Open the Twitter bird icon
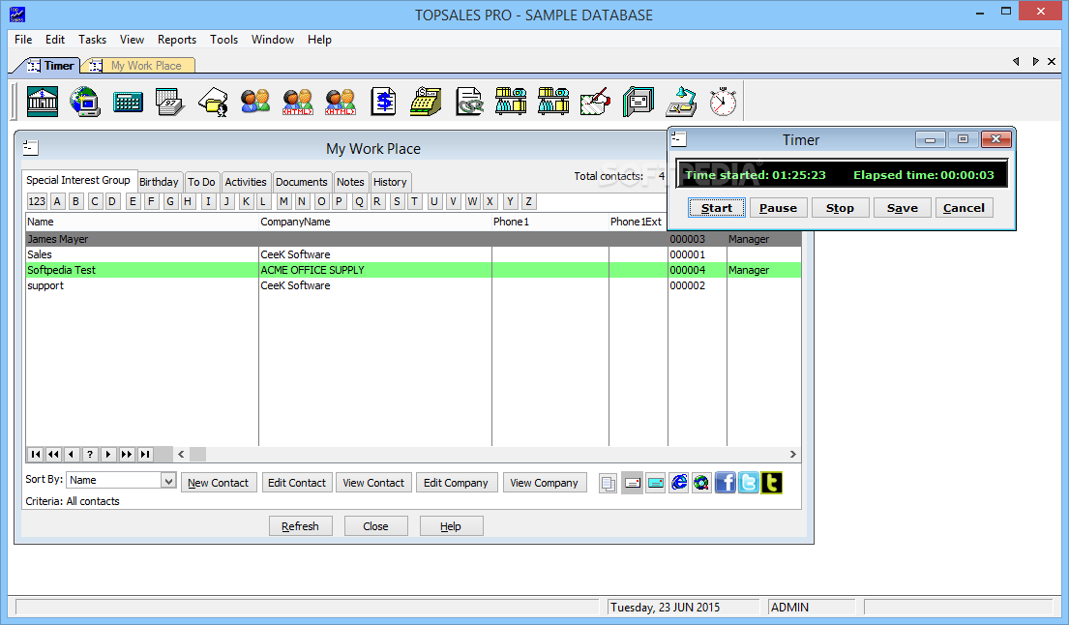The image size is (1069, 625). coord(748,483)
